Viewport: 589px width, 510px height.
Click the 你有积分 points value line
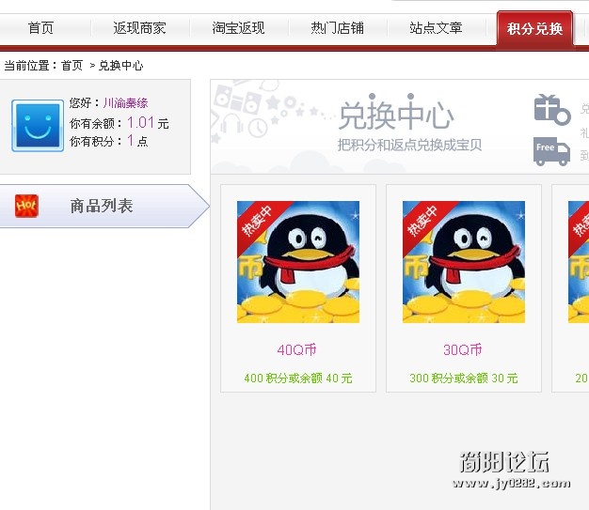point(109,141)
